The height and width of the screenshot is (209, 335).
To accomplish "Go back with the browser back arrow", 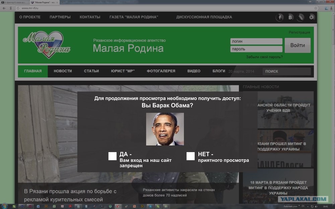I will tap(4, 8).
